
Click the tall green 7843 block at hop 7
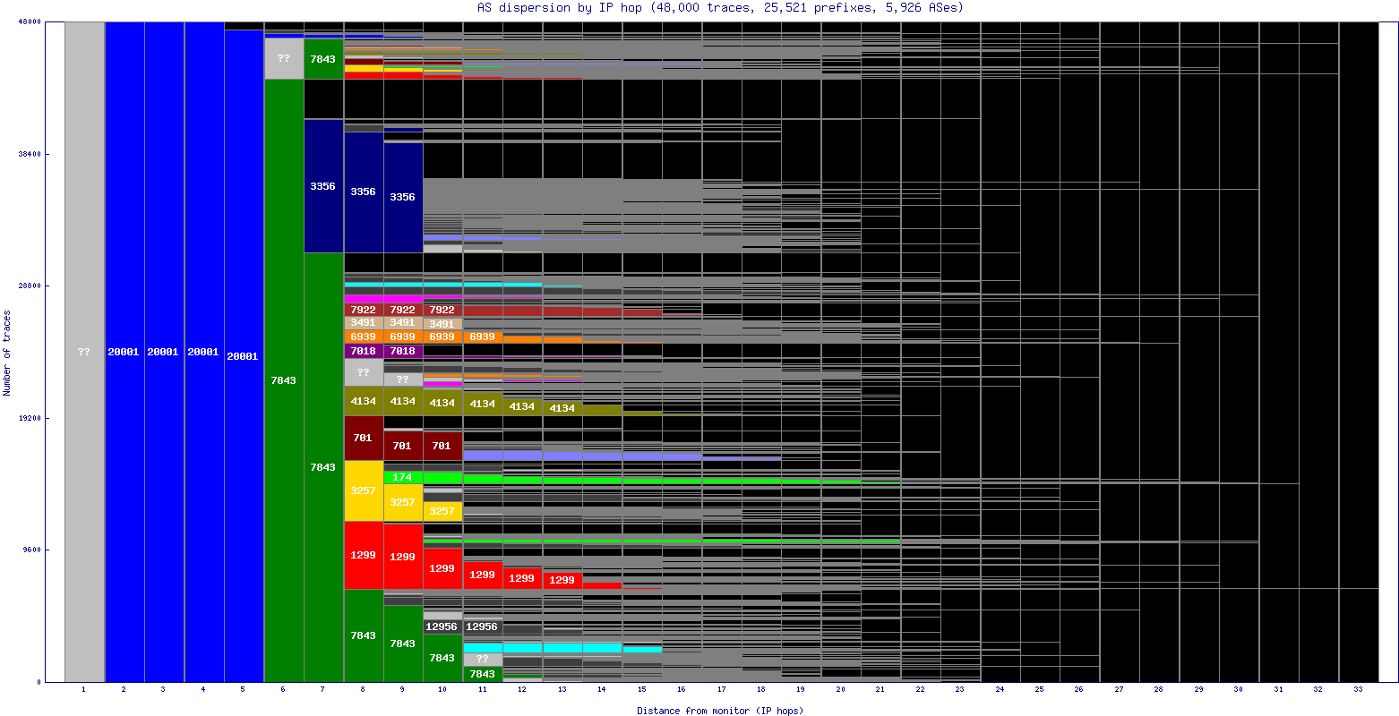pos(323,467)
